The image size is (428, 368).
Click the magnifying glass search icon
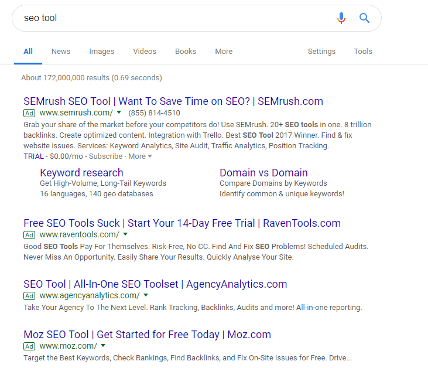tap(364, 18)
